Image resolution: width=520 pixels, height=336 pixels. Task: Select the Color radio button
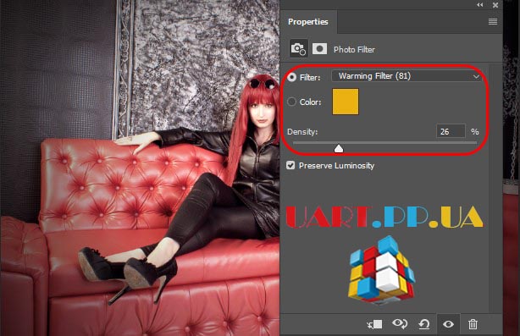pos(292,102)
